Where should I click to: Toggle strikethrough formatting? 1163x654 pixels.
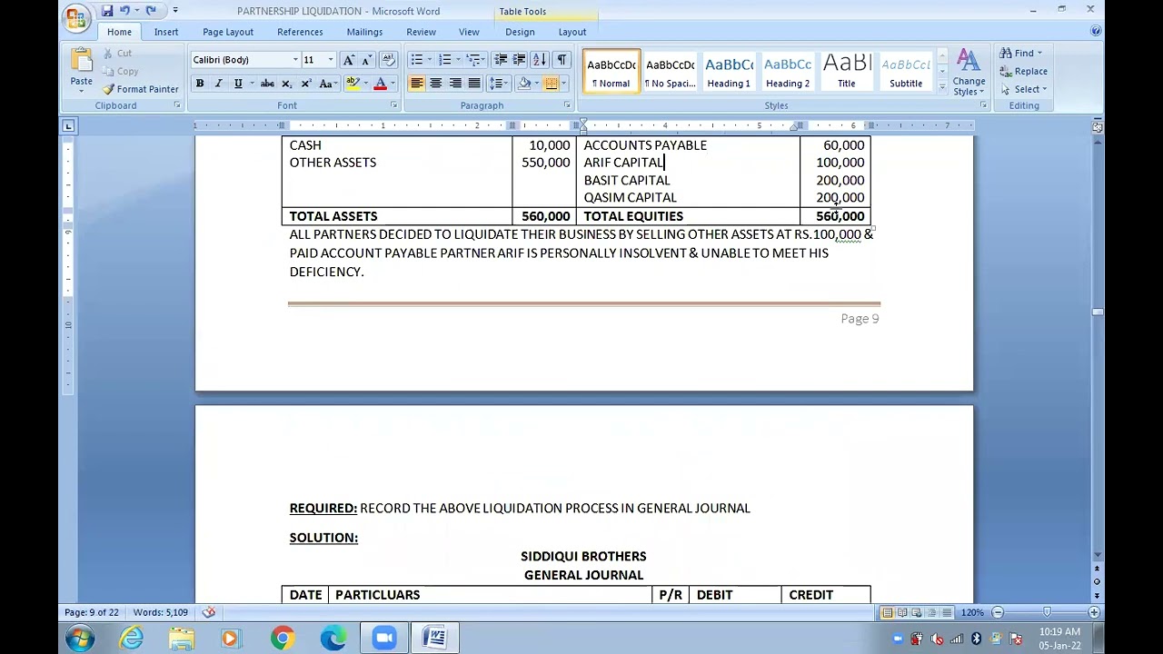click(x=267, y=84)
